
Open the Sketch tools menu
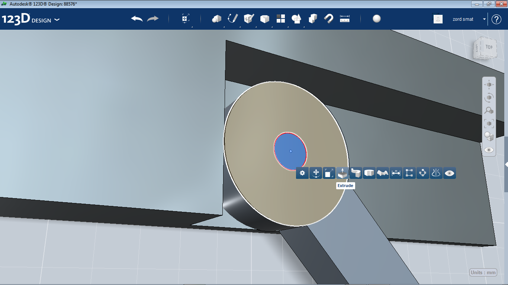[233, 19]
